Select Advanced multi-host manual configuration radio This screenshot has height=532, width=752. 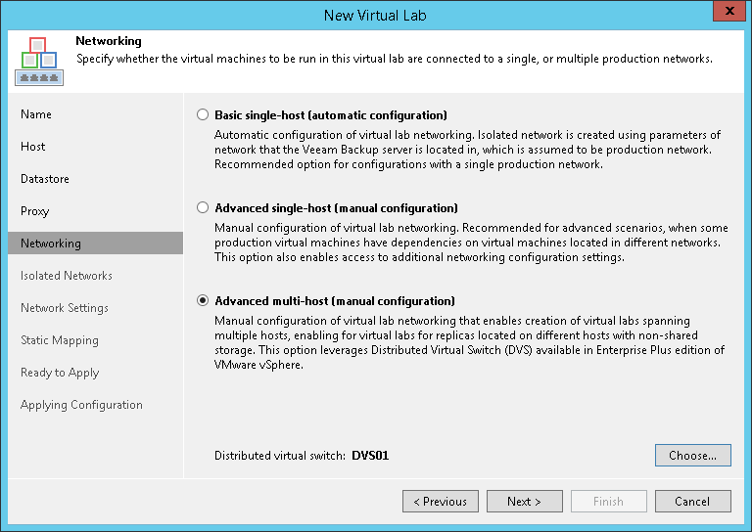click(203, 301)
